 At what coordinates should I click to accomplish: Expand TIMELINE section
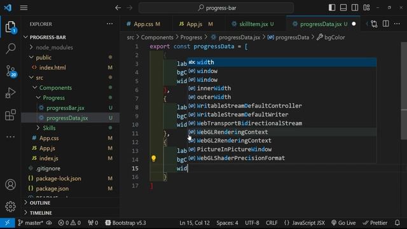point(41,213)
